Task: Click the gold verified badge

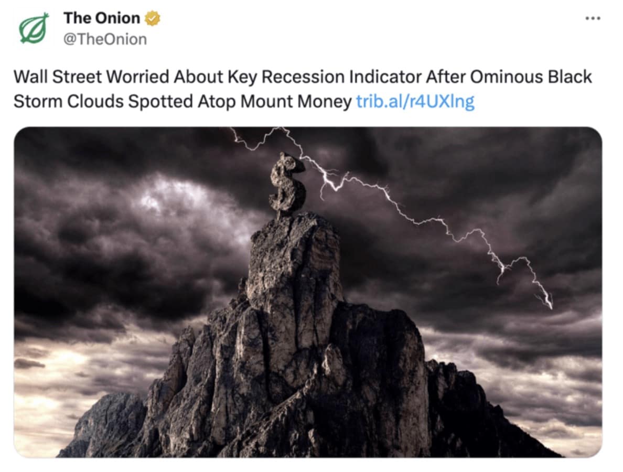Action: tap(152, 18)
